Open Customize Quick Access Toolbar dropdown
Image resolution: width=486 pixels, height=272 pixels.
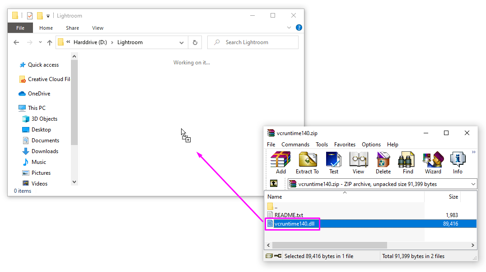[x=48, y=16]
